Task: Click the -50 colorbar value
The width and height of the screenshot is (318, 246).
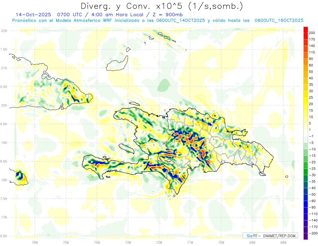Action: [x=313, y=195]
